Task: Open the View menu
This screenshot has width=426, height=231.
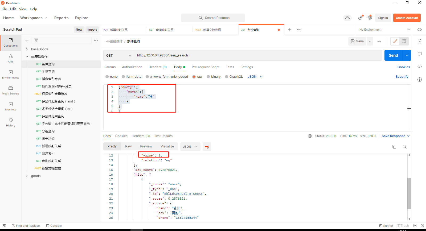Action: click(x=23, y=9)
